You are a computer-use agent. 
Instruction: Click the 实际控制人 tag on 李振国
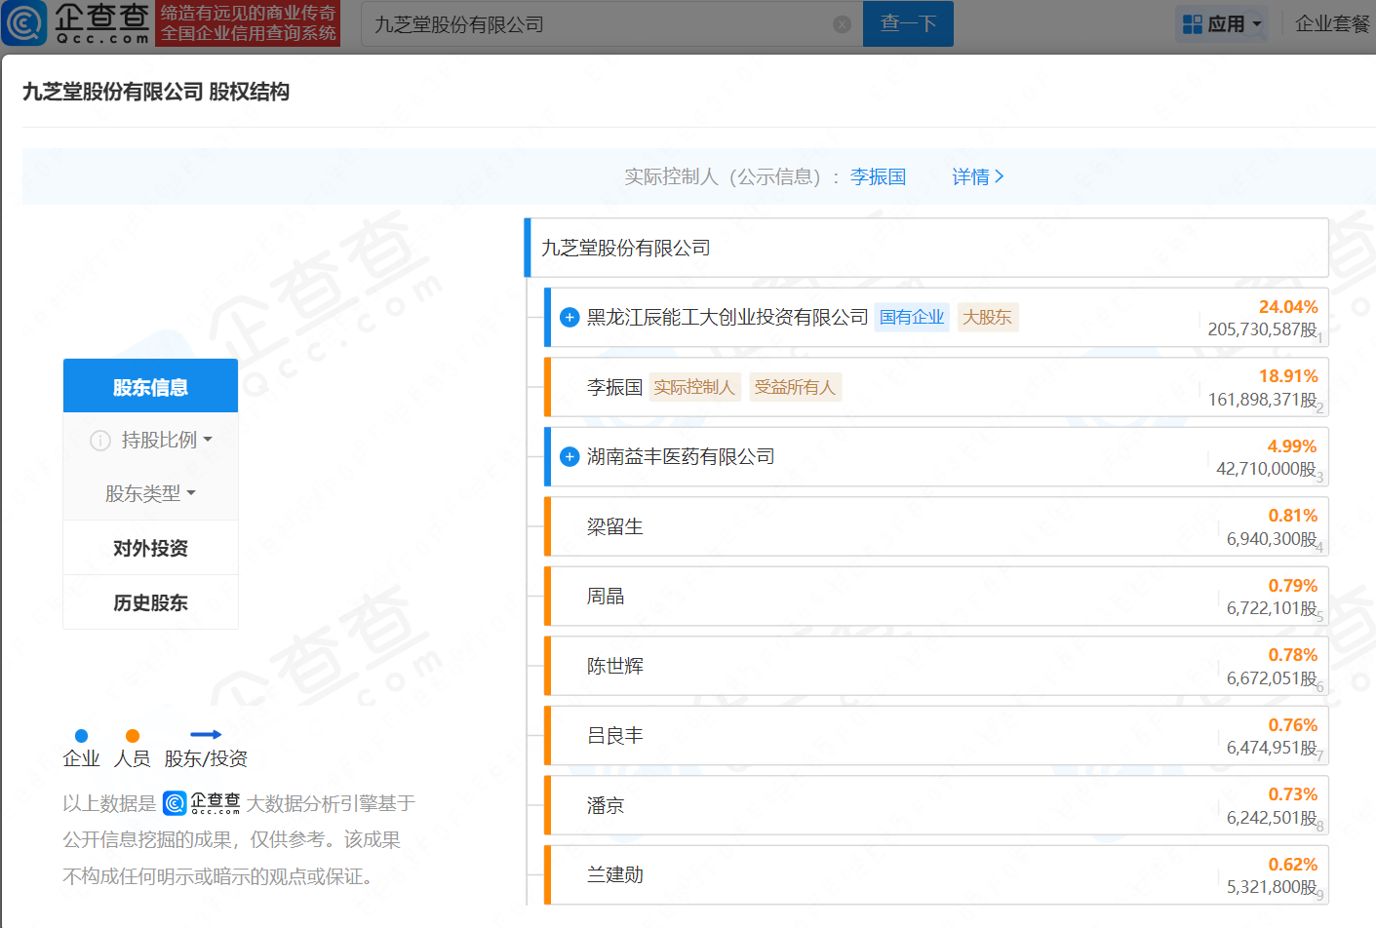[694, 387]
